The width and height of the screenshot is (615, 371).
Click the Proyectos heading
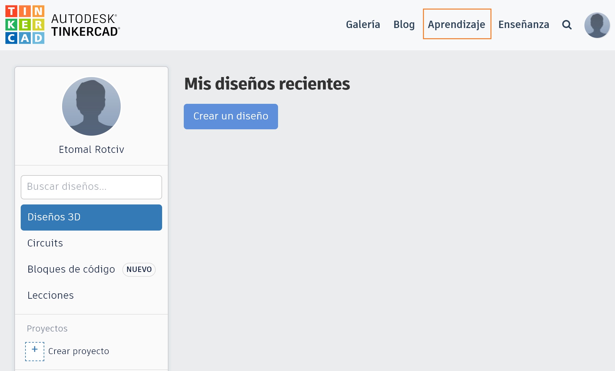point(47,328)
